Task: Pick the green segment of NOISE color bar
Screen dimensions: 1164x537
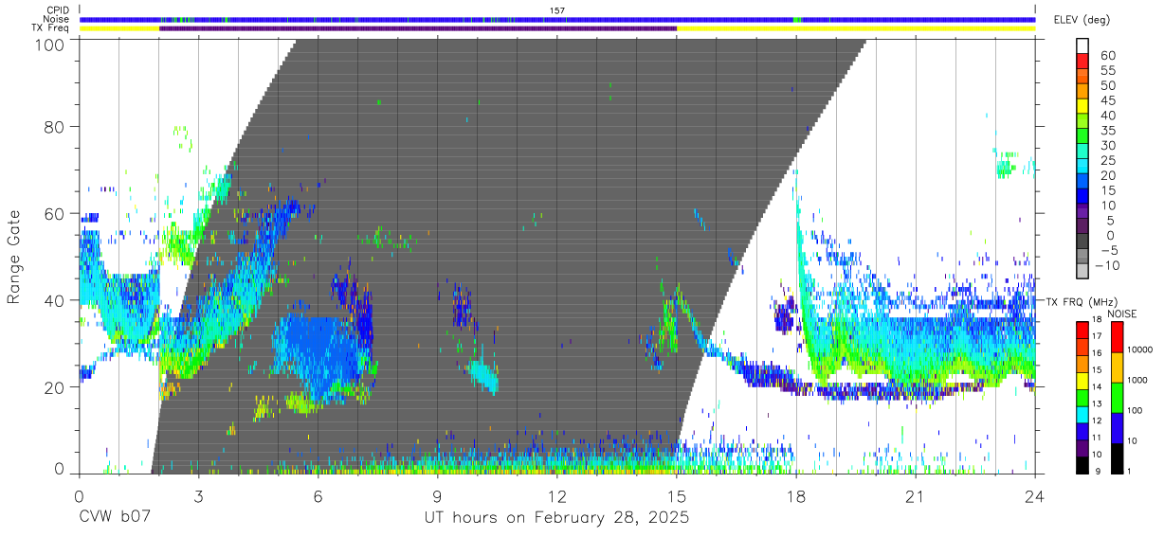Action: 1116,398
